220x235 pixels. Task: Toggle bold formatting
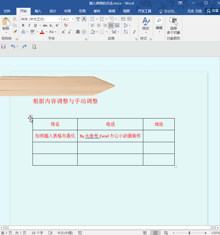pyautogui.click(x=23, y=25)
